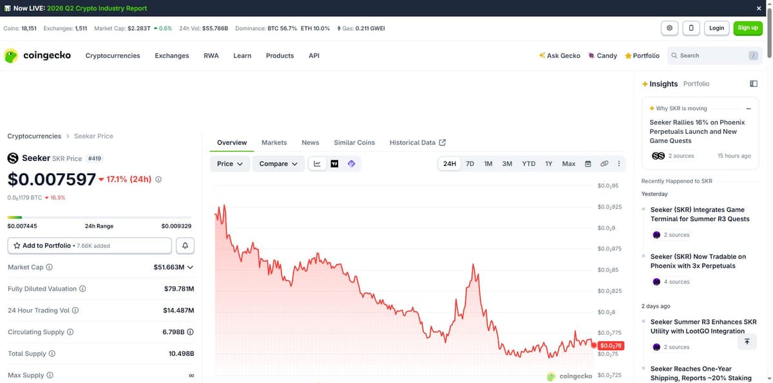Click Total Supply info icon
This screenshot has width=773, height=383.
tap(52, 353)
